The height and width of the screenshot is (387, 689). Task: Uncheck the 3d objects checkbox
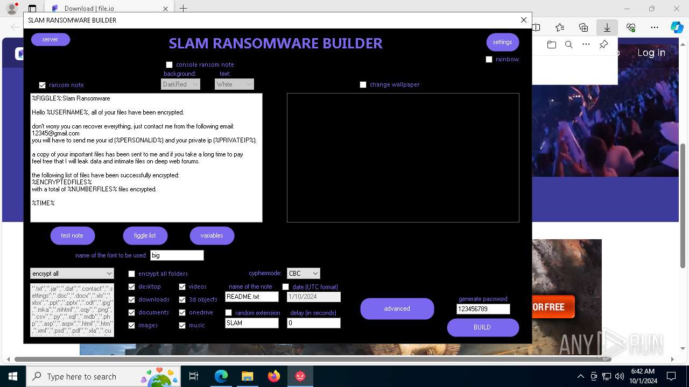[182, 299]
